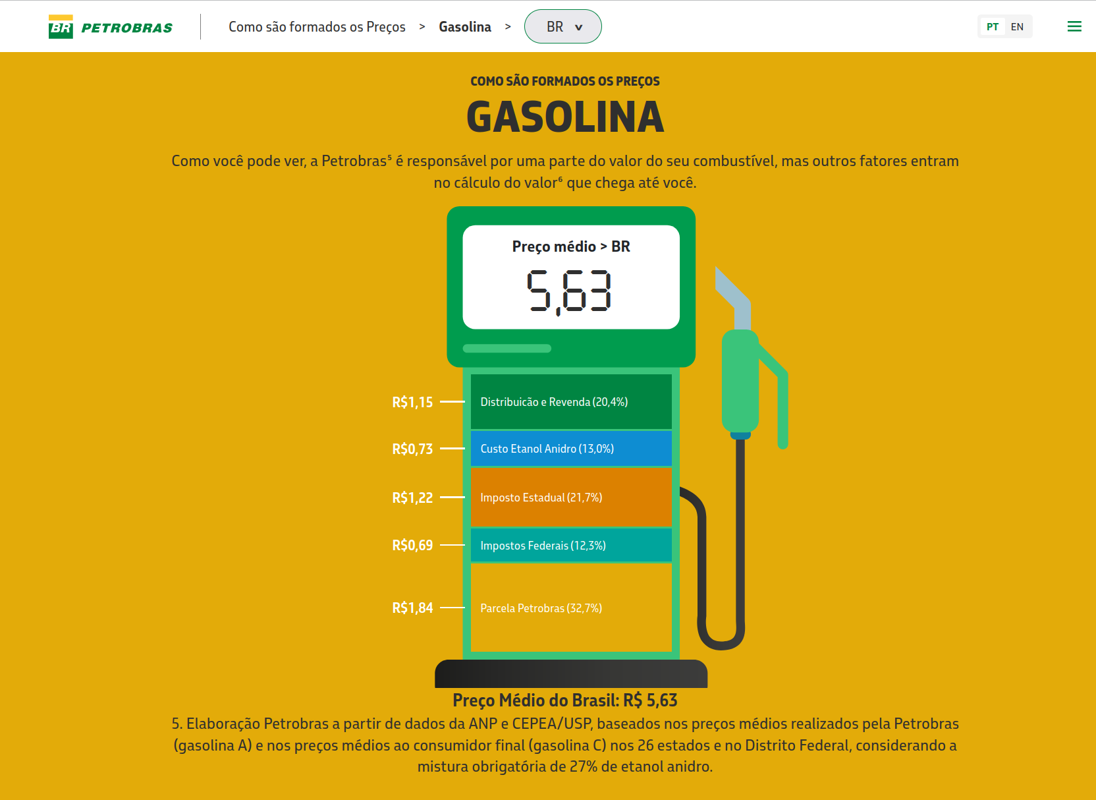
Task: Open the BR region dropdown
Action: click(x=563, y=26)
